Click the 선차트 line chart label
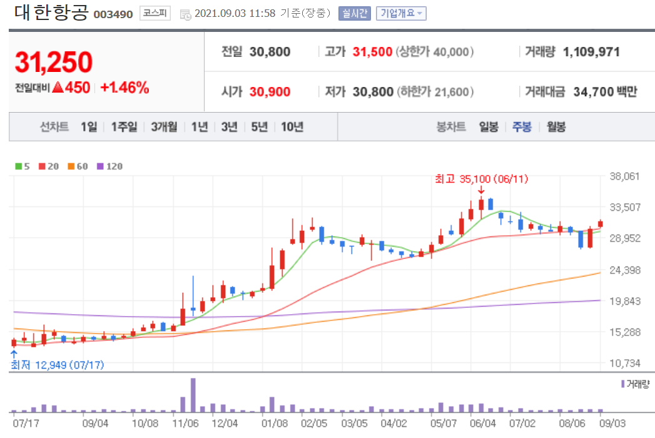Viewport: 655px width, 438px height. [54, 126]
